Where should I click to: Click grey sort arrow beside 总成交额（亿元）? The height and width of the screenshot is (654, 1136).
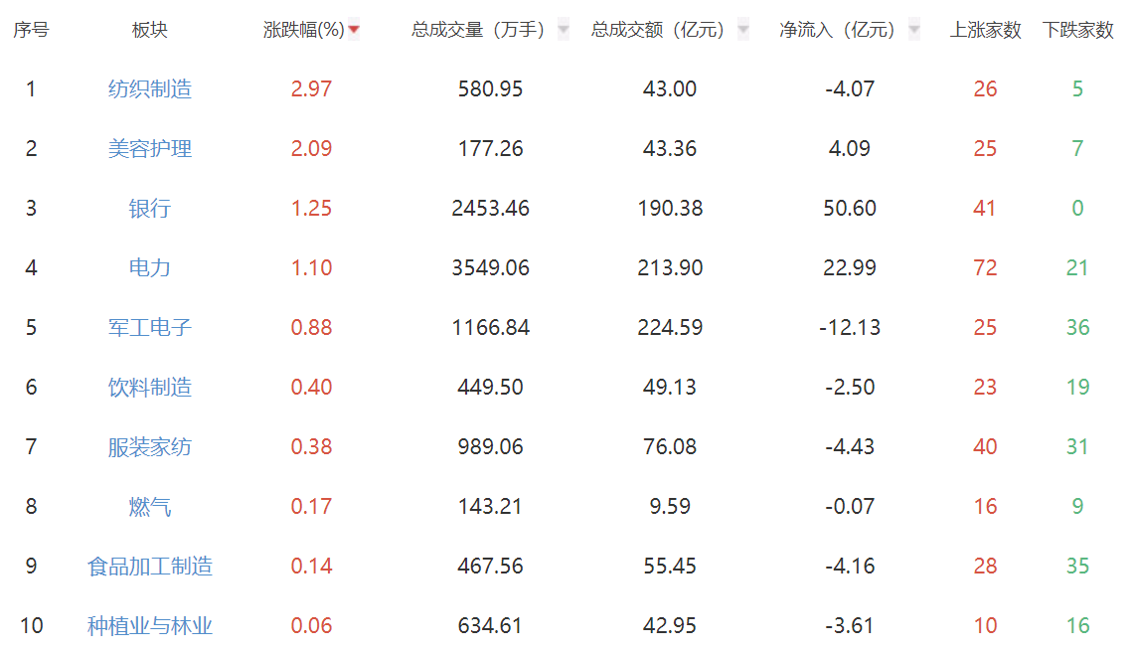(742, 30)
